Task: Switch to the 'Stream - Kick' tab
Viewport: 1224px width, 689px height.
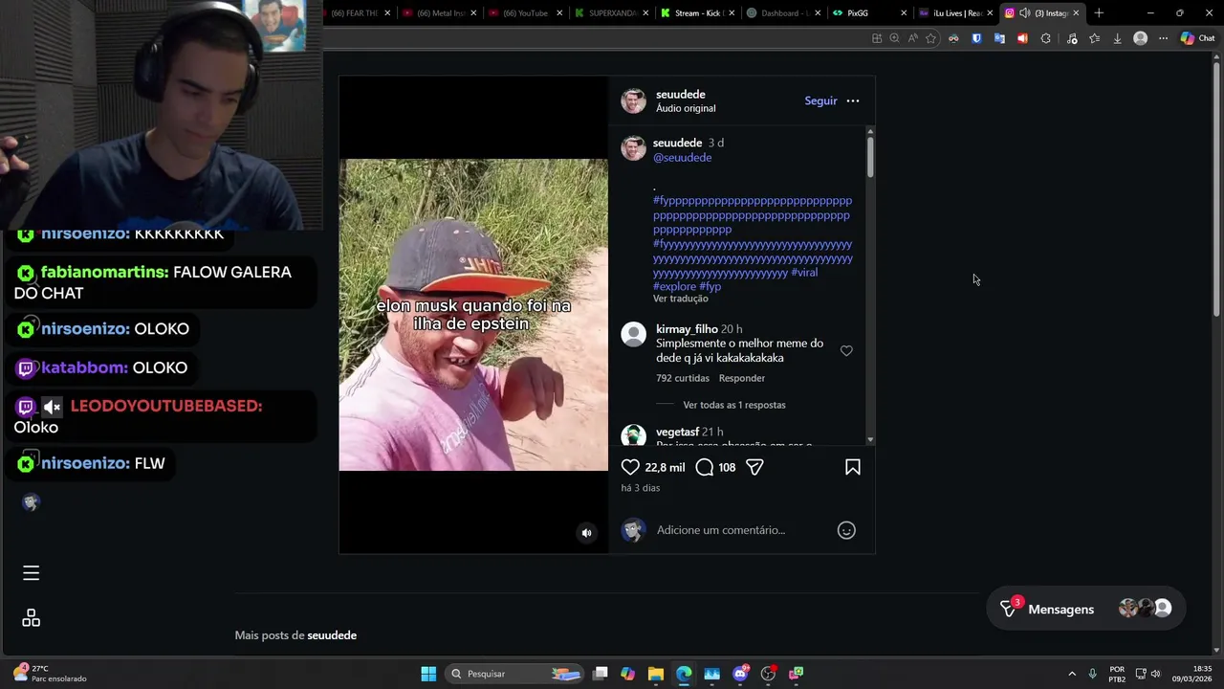Action: (696, 12)
